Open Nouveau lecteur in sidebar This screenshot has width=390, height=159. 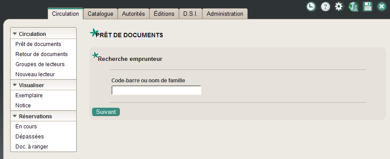point(35,74)
